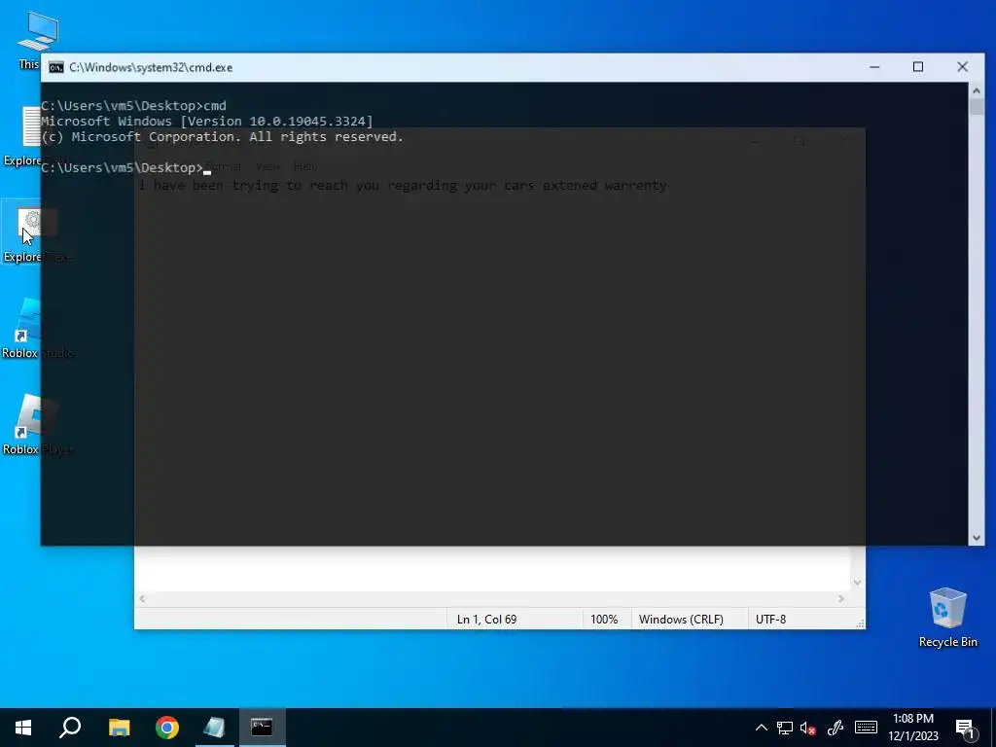Select the This PC desktop icon
The image size is (996, 747).
(x=32, y=39)
